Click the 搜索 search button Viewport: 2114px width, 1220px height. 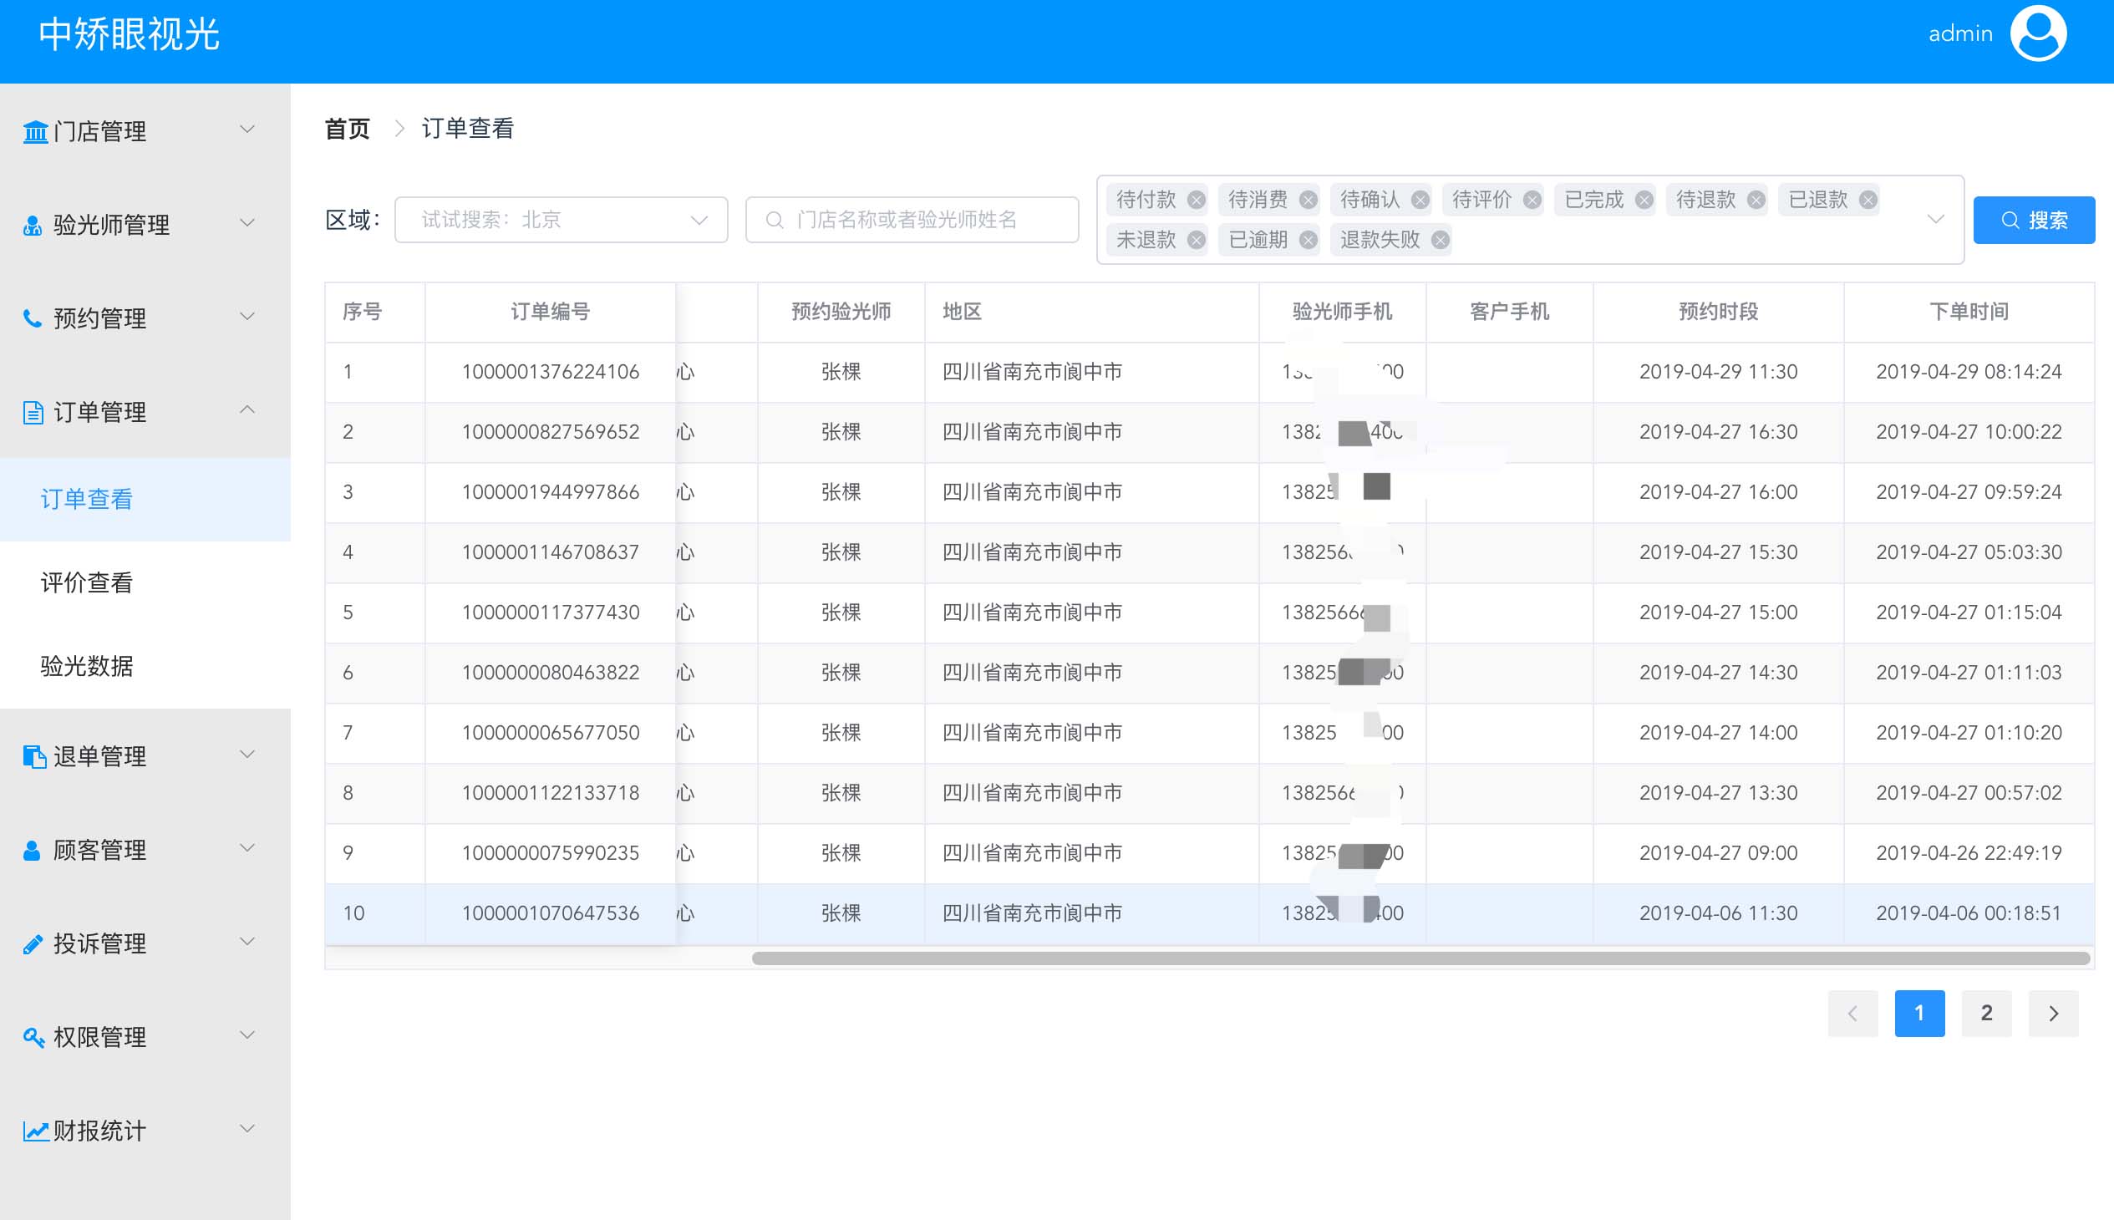[x=2034, y=221]
